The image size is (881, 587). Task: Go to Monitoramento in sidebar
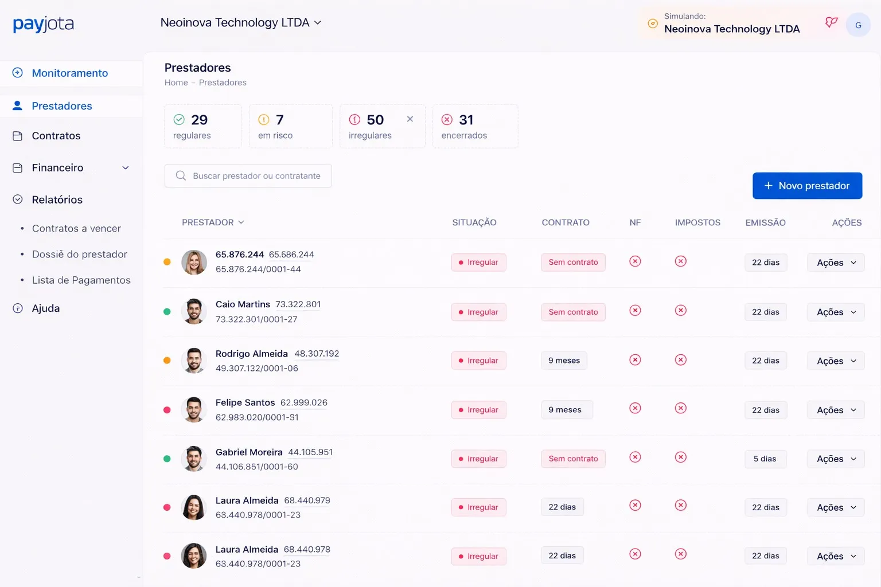click(x=71, y=73)
